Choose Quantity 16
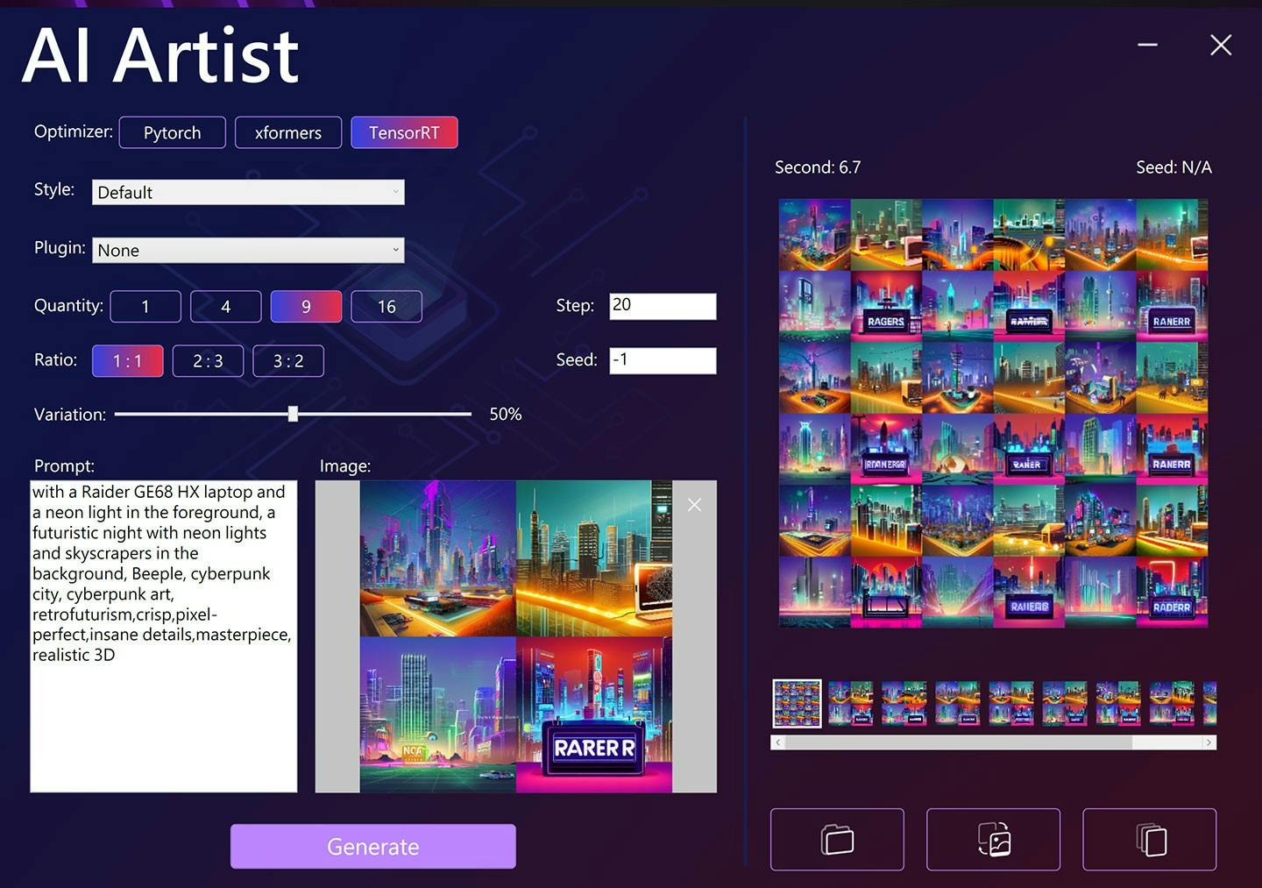 coord(386,306)
